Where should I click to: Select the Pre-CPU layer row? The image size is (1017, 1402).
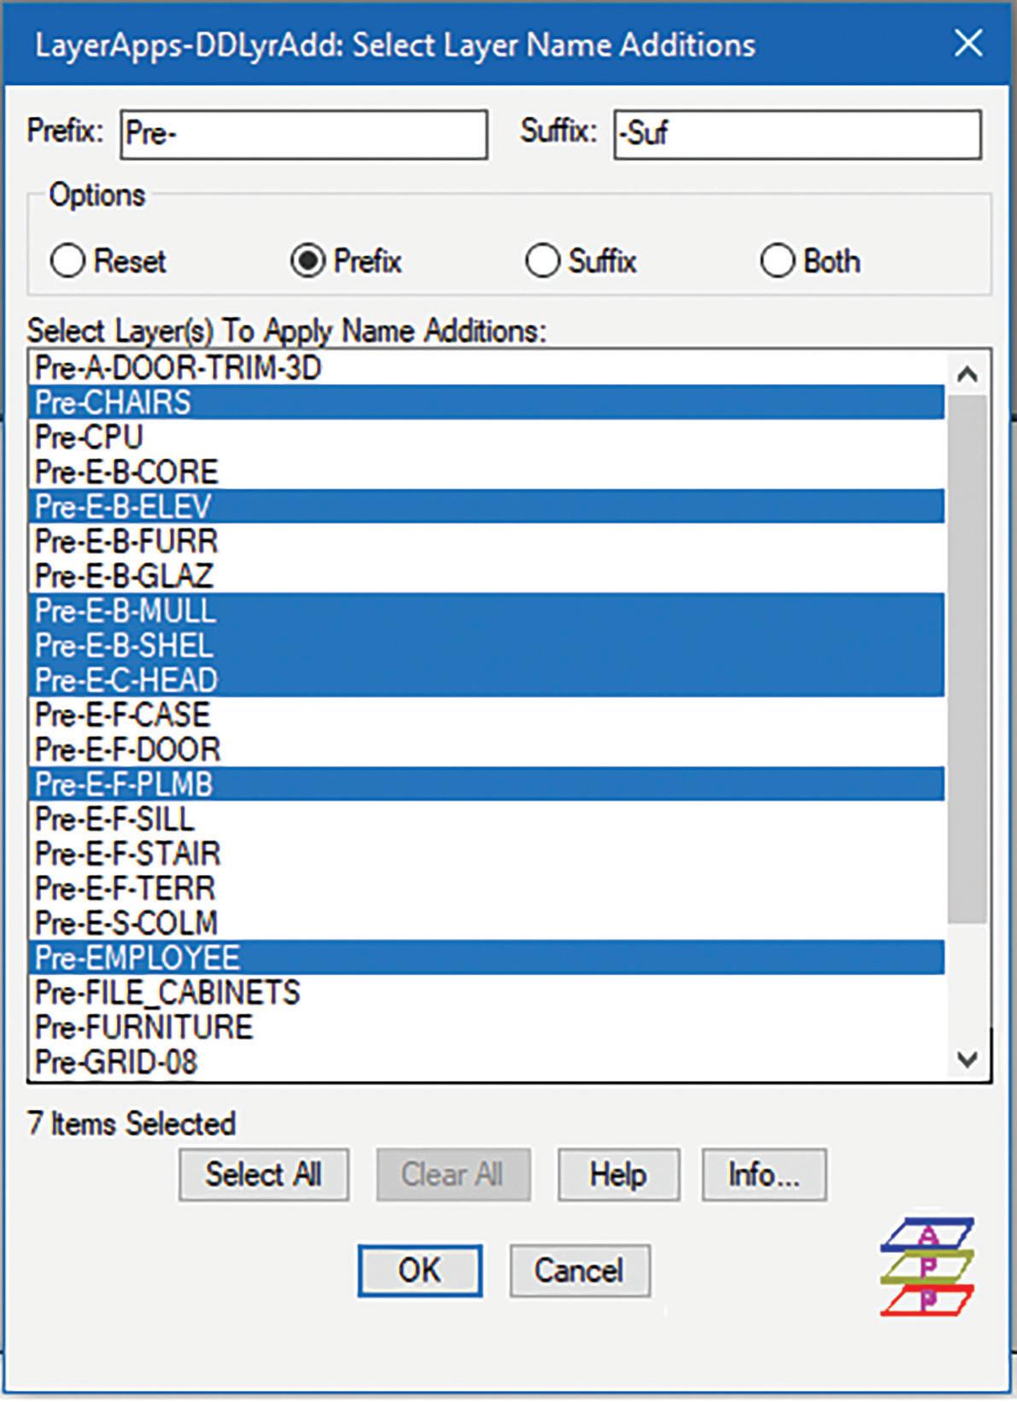pos(487,437)
